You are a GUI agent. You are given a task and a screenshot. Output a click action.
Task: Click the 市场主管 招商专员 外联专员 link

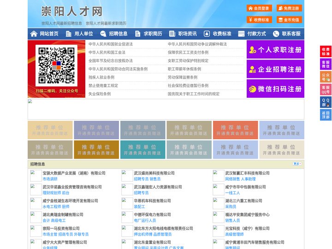point(65,234)
